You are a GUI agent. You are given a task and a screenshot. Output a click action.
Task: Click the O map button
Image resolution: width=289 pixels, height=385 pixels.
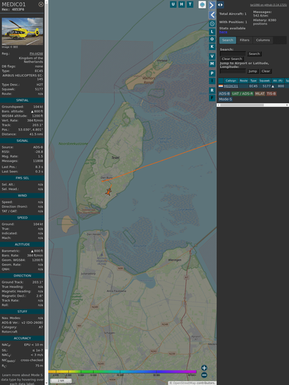coord(212,39)
